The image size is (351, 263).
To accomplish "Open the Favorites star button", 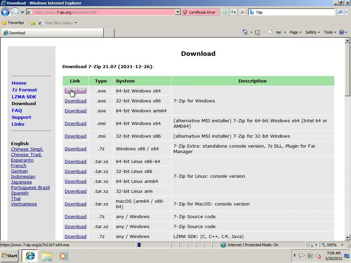I will [13, 23].
